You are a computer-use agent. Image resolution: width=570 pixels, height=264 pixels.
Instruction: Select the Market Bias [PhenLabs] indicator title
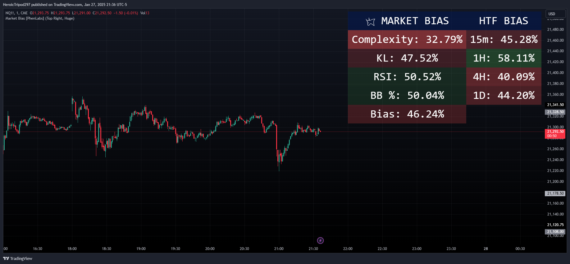click(40, 18)
